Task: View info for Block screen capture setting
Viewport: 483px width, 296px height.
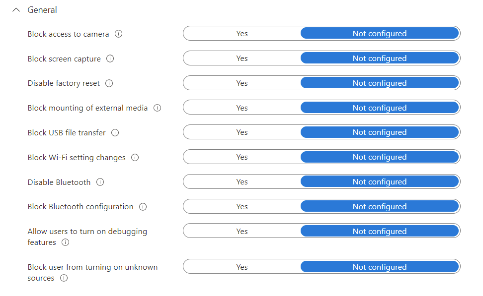Action: tap(110, 59)
